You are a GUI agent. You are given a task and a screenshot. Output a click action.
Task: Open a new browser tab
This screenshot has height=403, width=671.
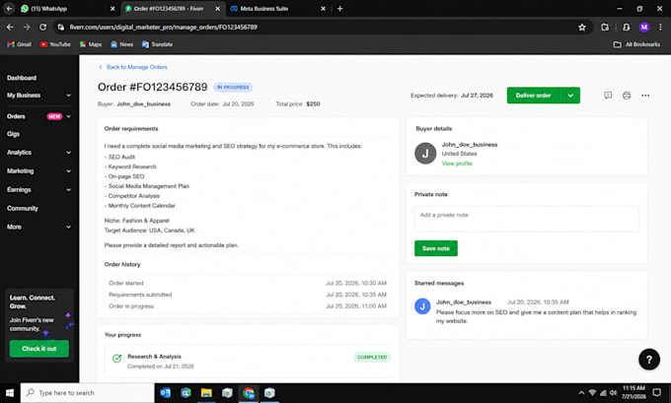pyautogui.click(x=339, y=9)
